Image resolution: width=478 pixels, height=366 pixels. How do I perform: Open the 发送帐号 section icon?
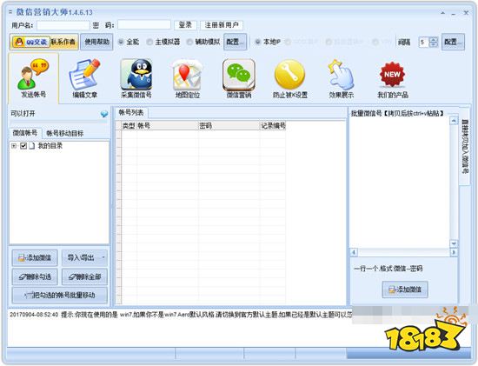(33, 78)
